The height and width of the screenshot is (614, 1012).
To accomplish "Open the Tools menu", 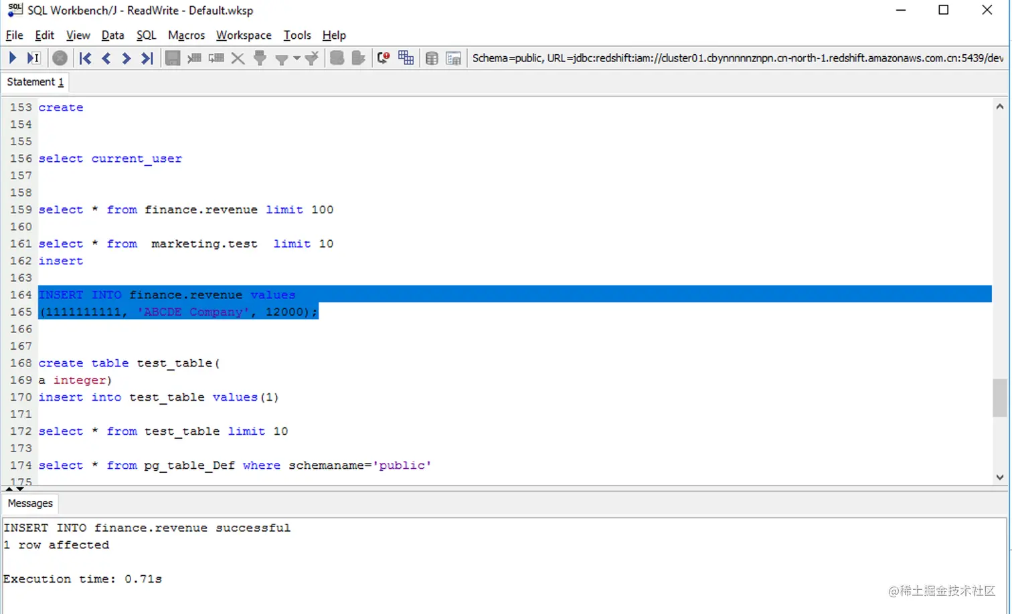I will coord(297,35).
